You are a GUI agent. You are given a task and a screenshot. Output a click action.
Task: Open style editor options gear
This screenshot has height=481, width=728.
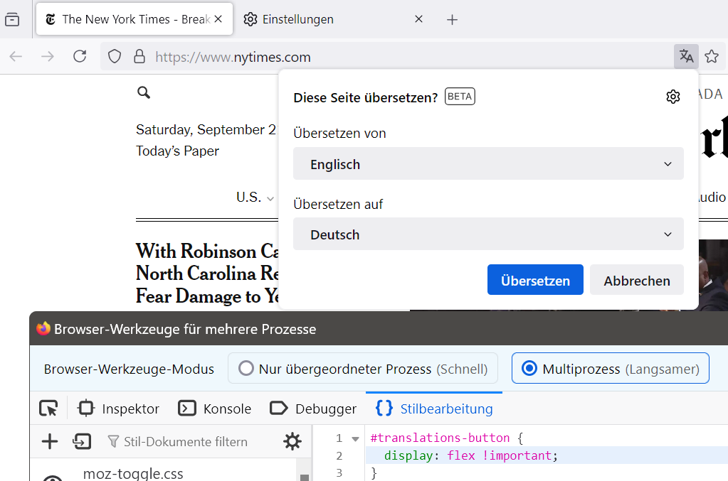(x=292, y=442)
